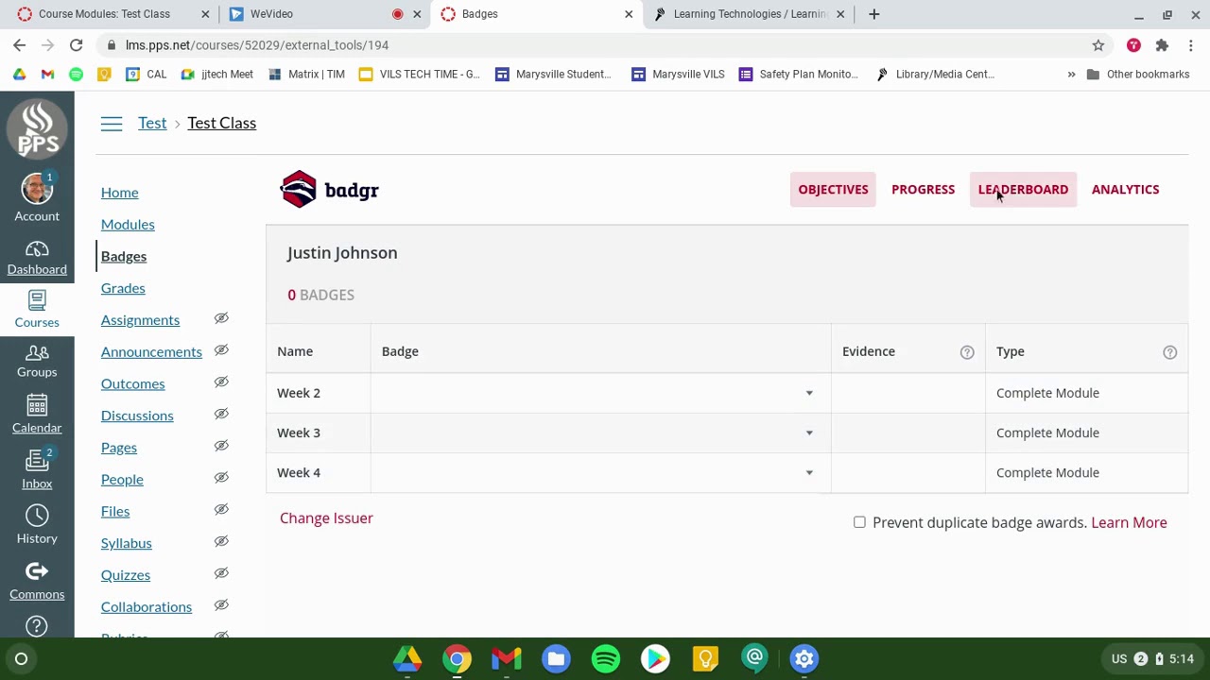The width and height of the screenshot is (1210, 680).
Task: Open Google Drive from shelf
Action: [407, 658]
